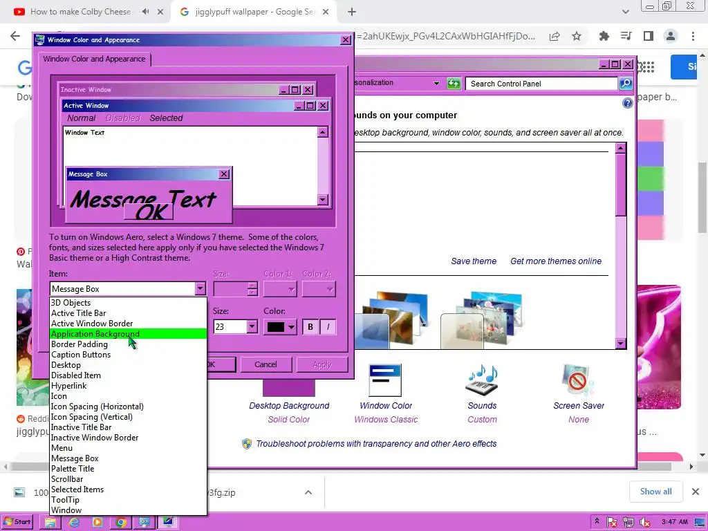Switch to the jigglypuff wallpaper Google tab
Screen dimensions: 708x531
click(x=255, y=12)
